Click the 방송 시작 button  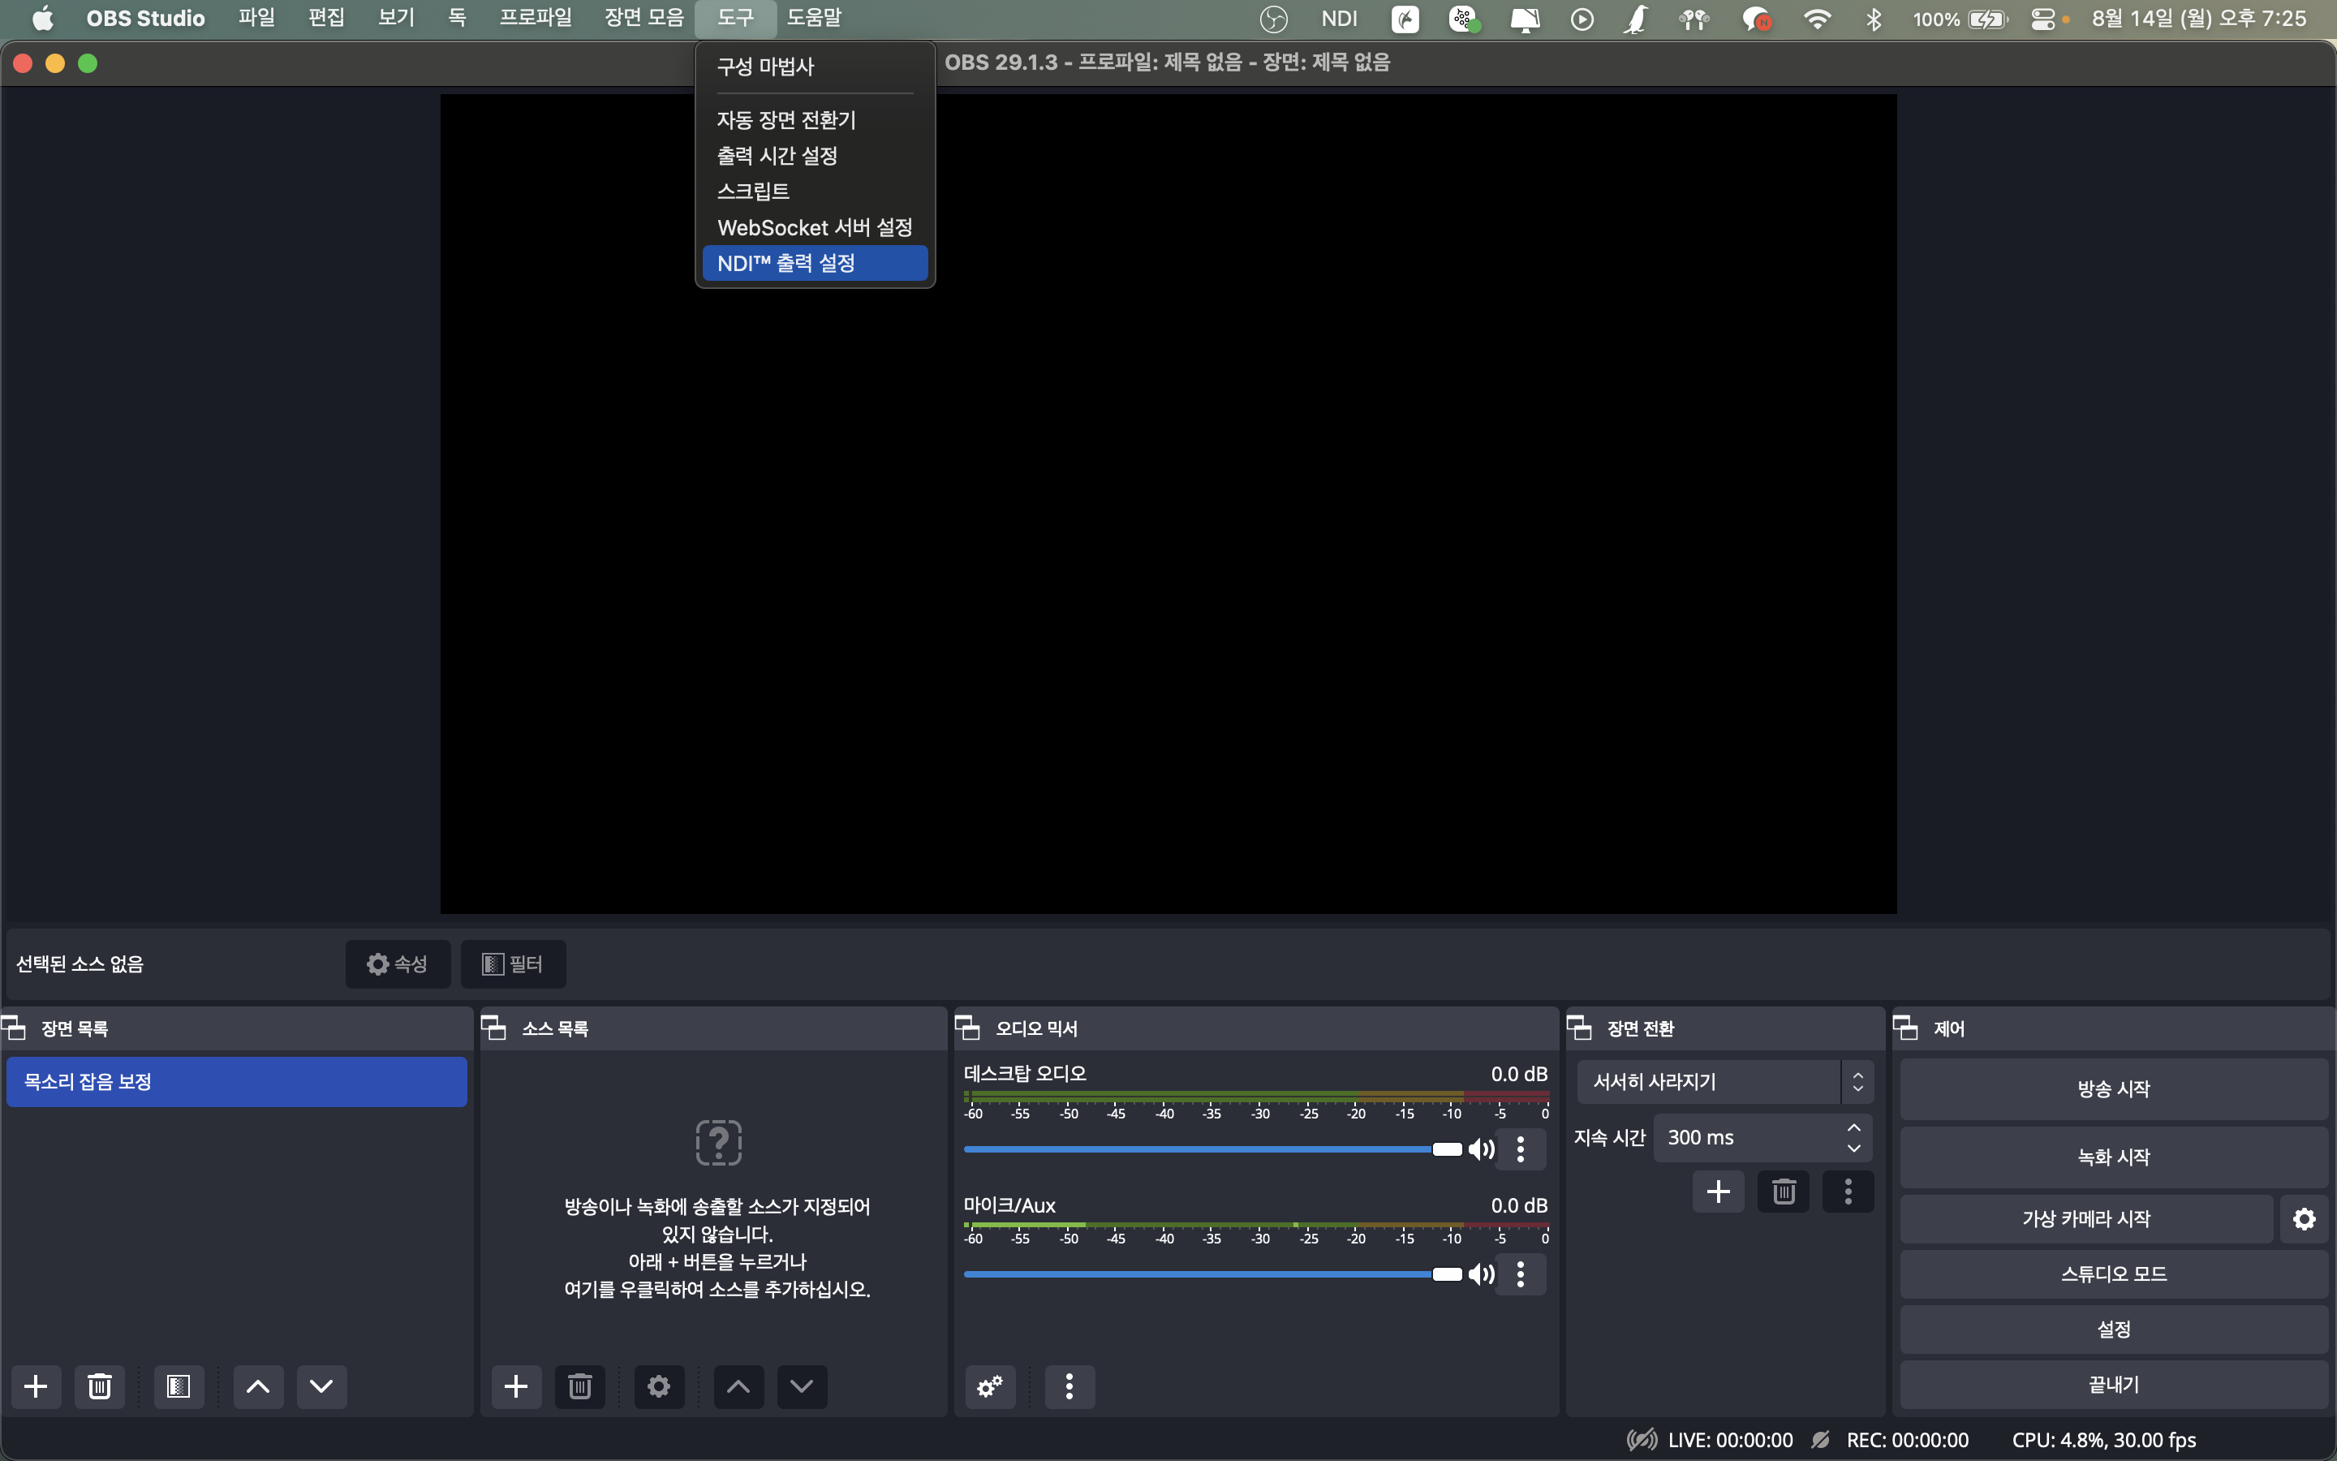2113,1089
